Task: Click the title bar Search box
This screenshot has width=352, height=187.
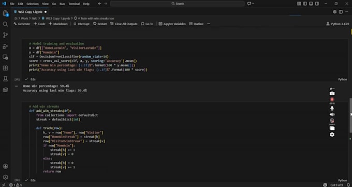Action: click(x=178, y=4)
